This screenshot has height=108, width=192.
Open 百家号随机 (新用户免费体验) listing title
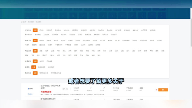51,87
